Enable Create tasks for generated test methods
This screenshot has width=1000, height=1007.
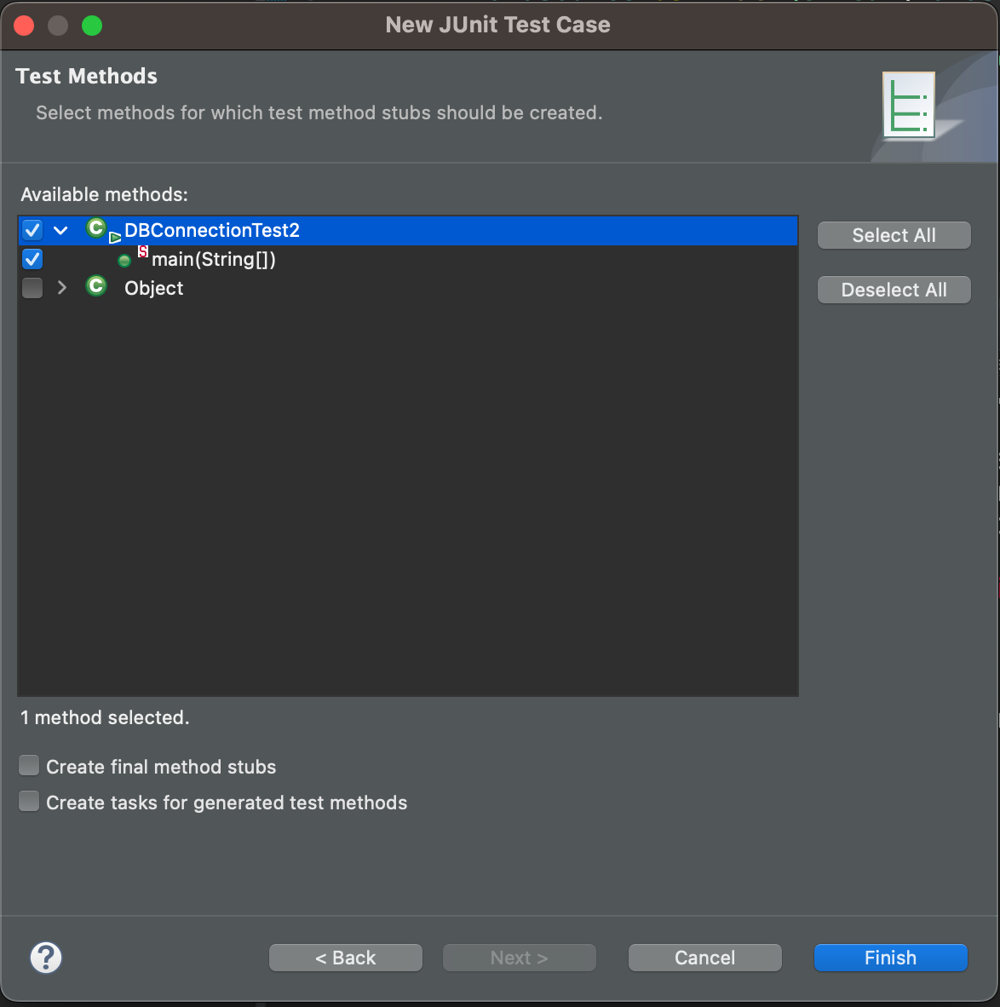point(29,802)
